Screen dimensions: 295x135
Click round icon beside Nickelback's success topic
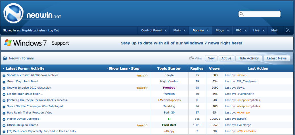point(4,100)
